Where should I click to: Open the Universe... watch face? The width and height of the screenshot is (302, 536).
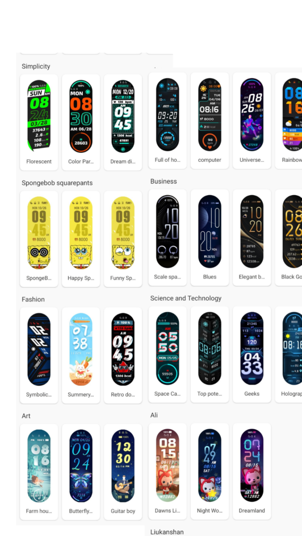[252, 120]
